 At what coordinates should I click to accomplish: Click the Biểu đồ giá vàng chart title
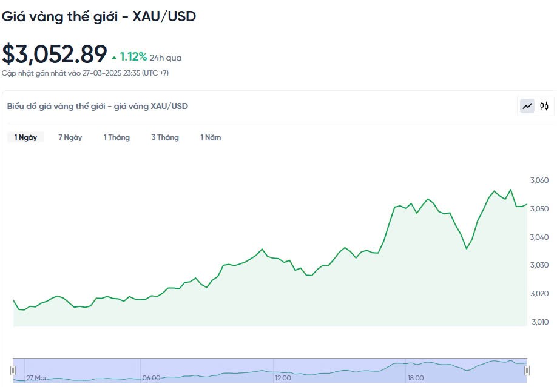click(x=98, y=106)
